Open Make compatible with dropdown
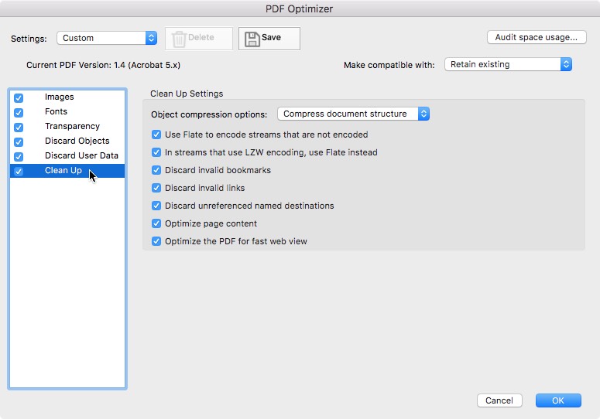This screenshot has height=419, width=600. tap(508, 64)
